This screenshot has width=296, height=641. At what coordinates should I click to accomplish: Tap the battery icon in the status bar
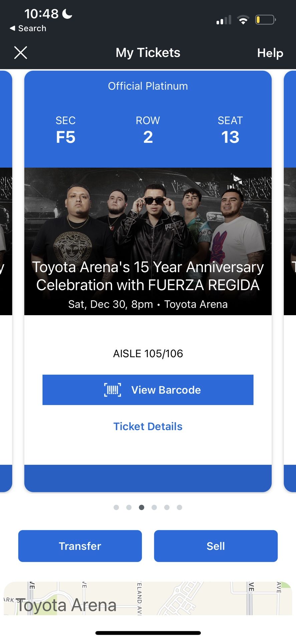tap(266, 20)
